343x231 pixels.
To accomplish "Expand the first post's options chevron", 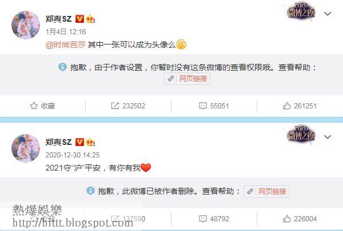I will 328,14.
